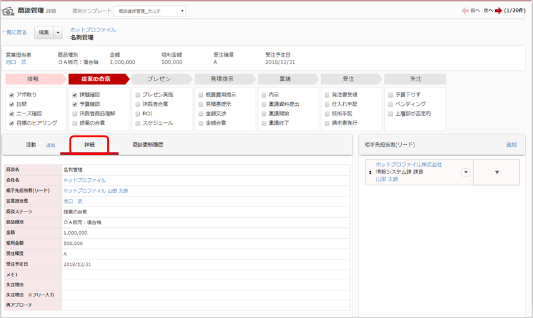Open the small dropdown on the contact card
Image resolution: width=533 pixels, height=318 pixels.
point(466,173)
